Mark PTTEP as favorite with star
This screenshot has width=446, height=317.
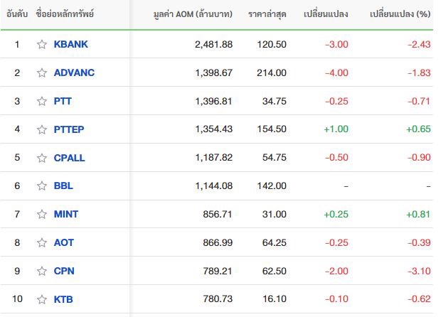click(42, 129)
